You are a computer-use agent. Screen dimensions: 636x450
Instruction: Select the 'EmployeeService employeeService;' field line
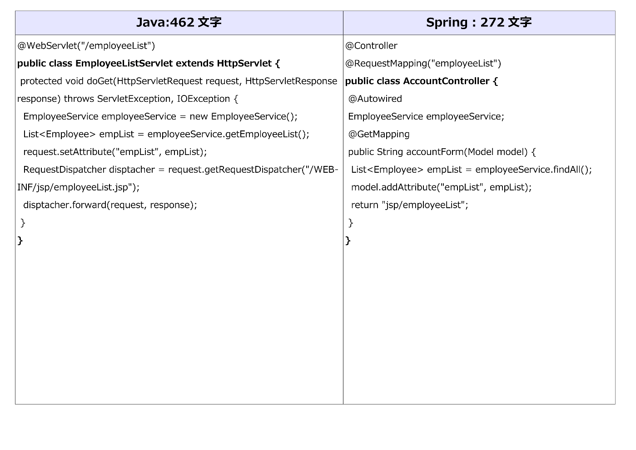[x=426, y=117]
